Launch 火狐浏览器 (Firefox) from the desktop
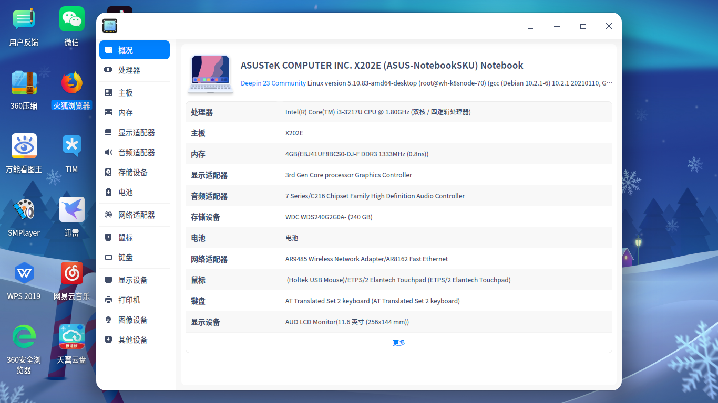This screenshot has height=403, width=718. click(71, 83)
